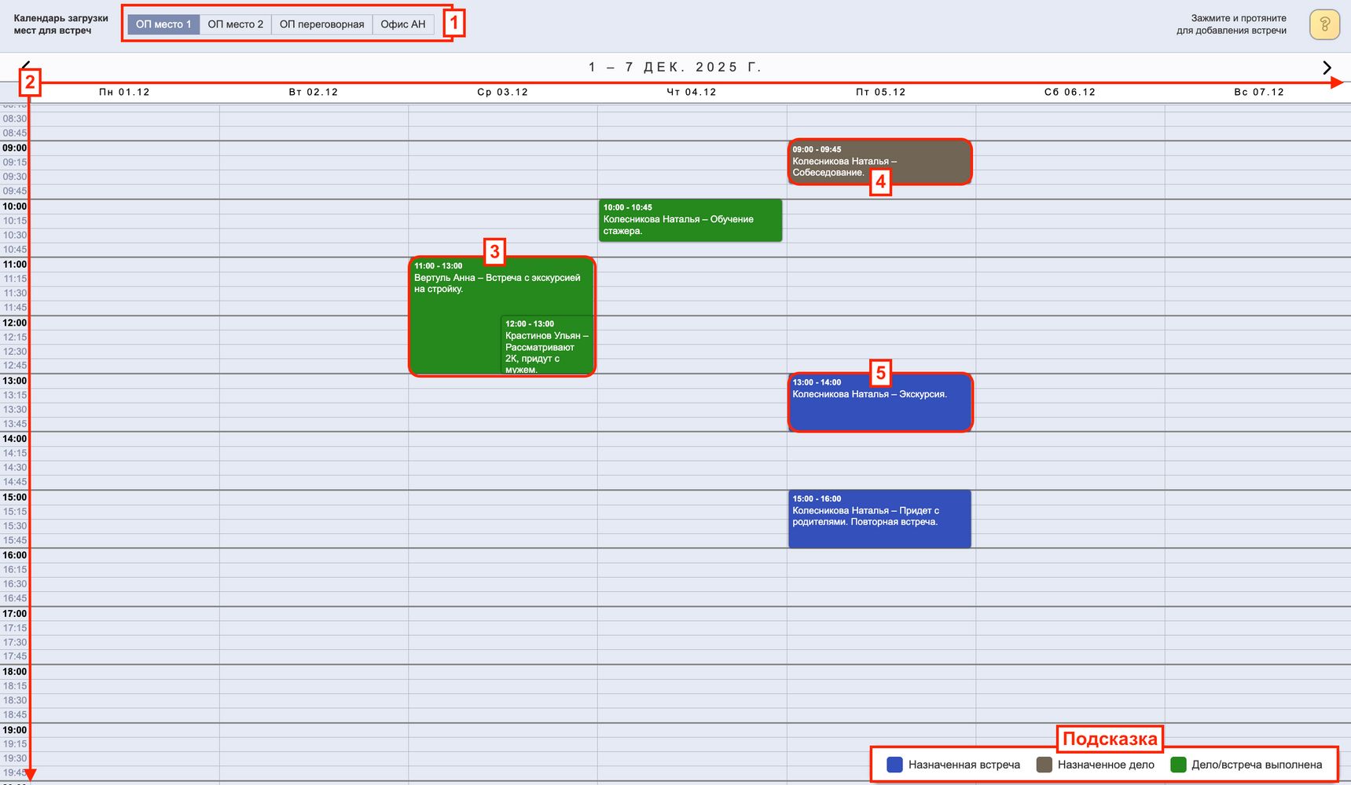Click the Вт 02.12 day header
Screen dimensions: 1351x785
(x=314, y=92)
